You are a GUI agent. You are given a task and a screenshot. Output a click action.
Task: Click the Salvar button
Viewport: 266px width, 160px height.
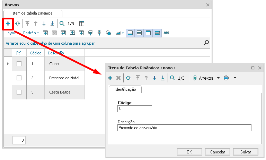click(x=246, y=152)
